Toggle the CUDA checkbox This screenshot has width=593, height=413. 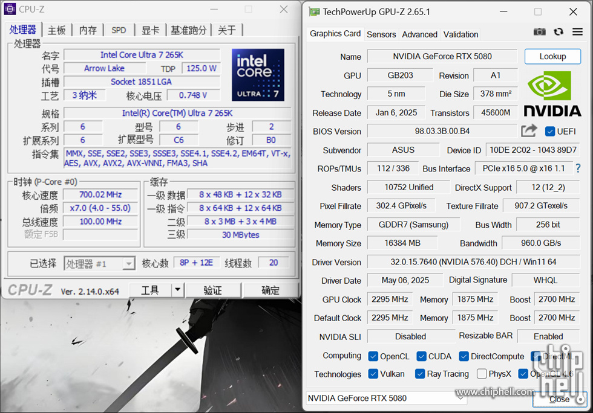[421, 356]
